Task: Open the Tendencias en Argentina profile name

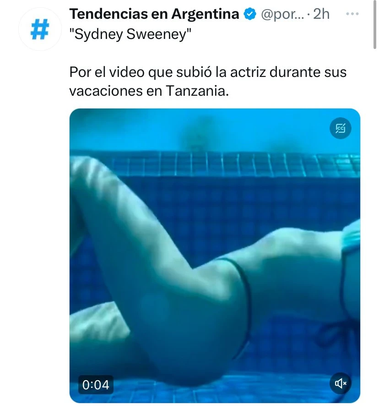Action: (154, 14)
